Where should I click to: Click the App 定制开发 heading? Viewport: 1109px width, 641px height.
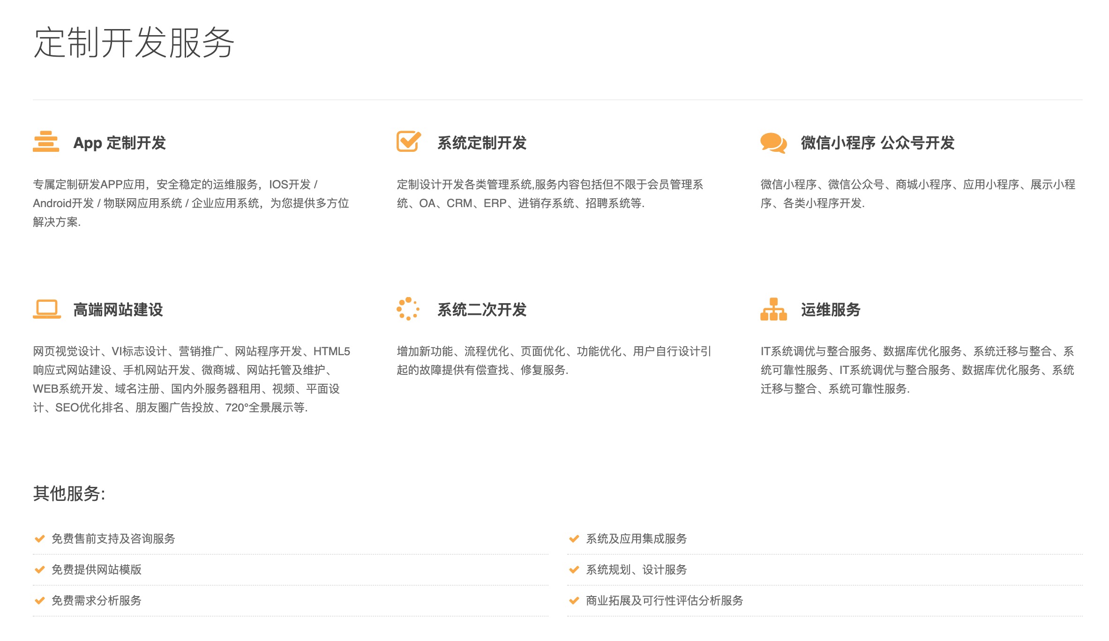[x=120, y=143]
